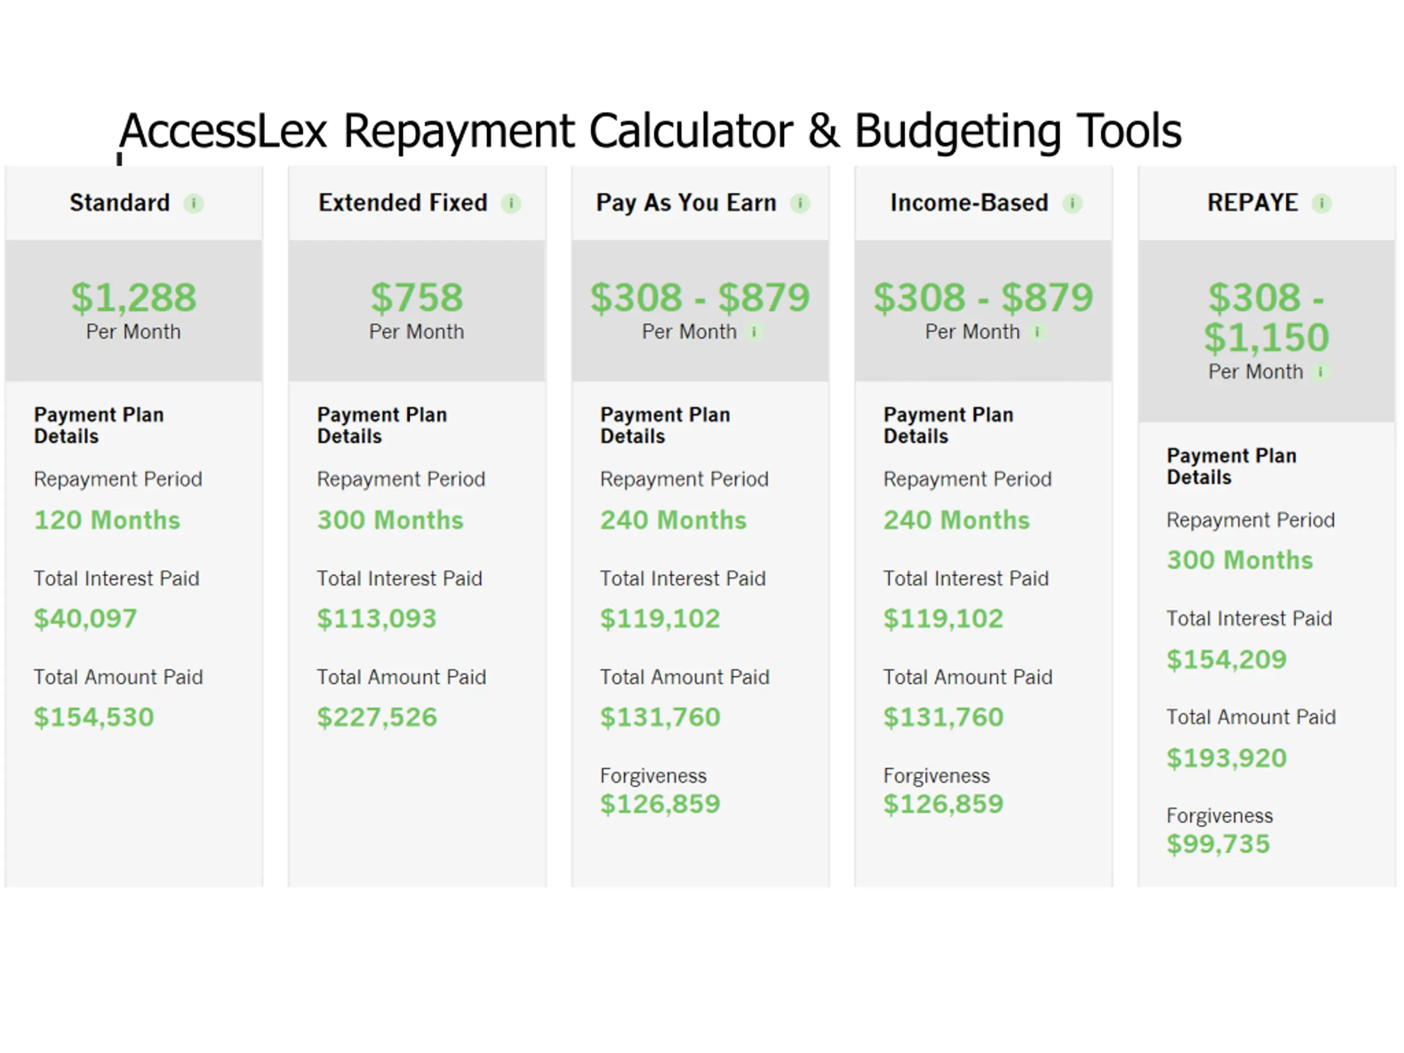Click the $154,209 total interest value

(1226, 659)
